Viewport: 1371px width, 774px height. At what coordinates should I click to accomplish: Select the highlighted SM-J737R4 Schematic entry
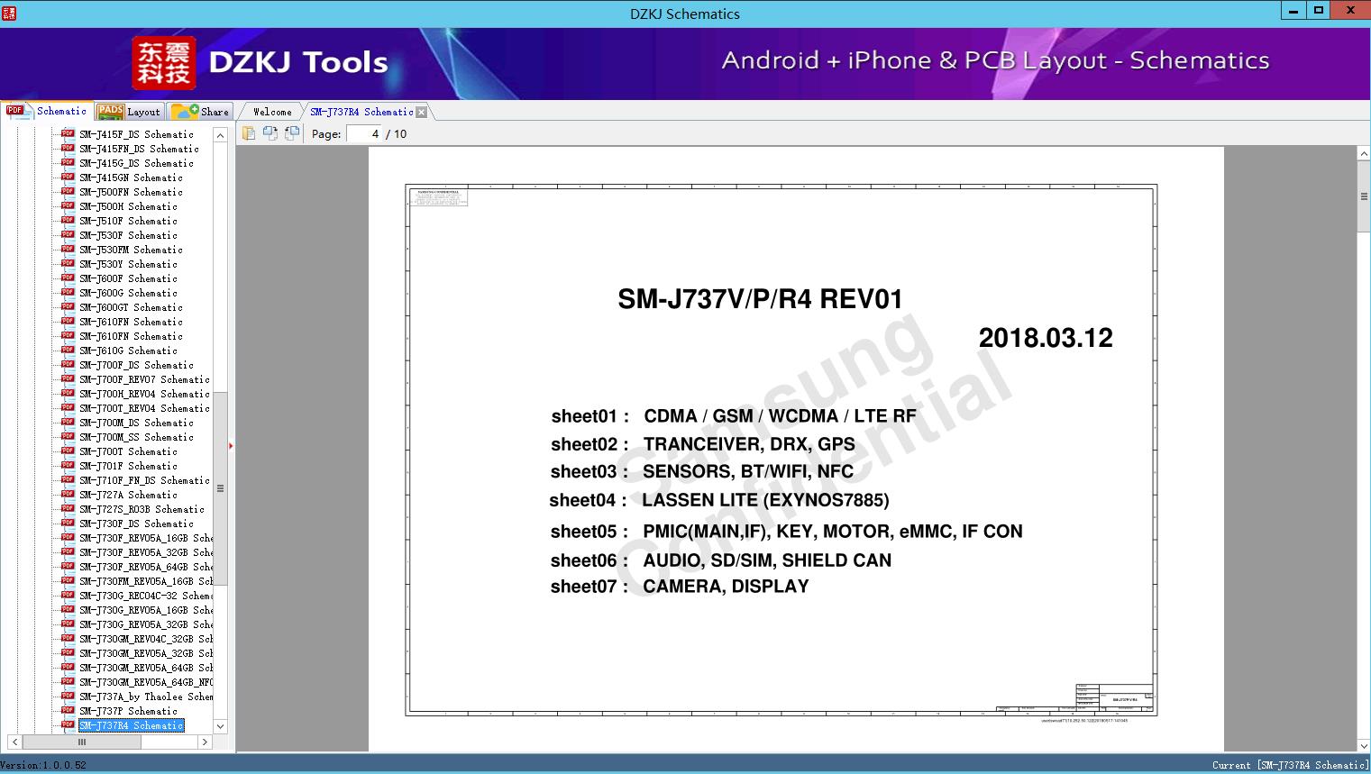pyautogui.click(x=131, y=725)
